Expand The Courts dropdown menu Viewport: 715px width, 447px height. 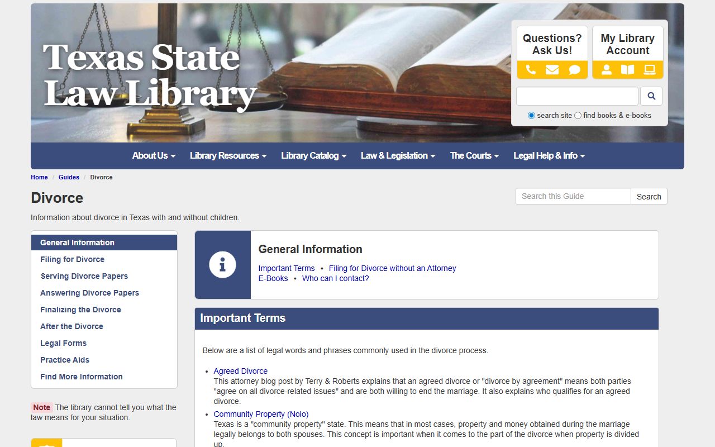[x=474, y=156]
